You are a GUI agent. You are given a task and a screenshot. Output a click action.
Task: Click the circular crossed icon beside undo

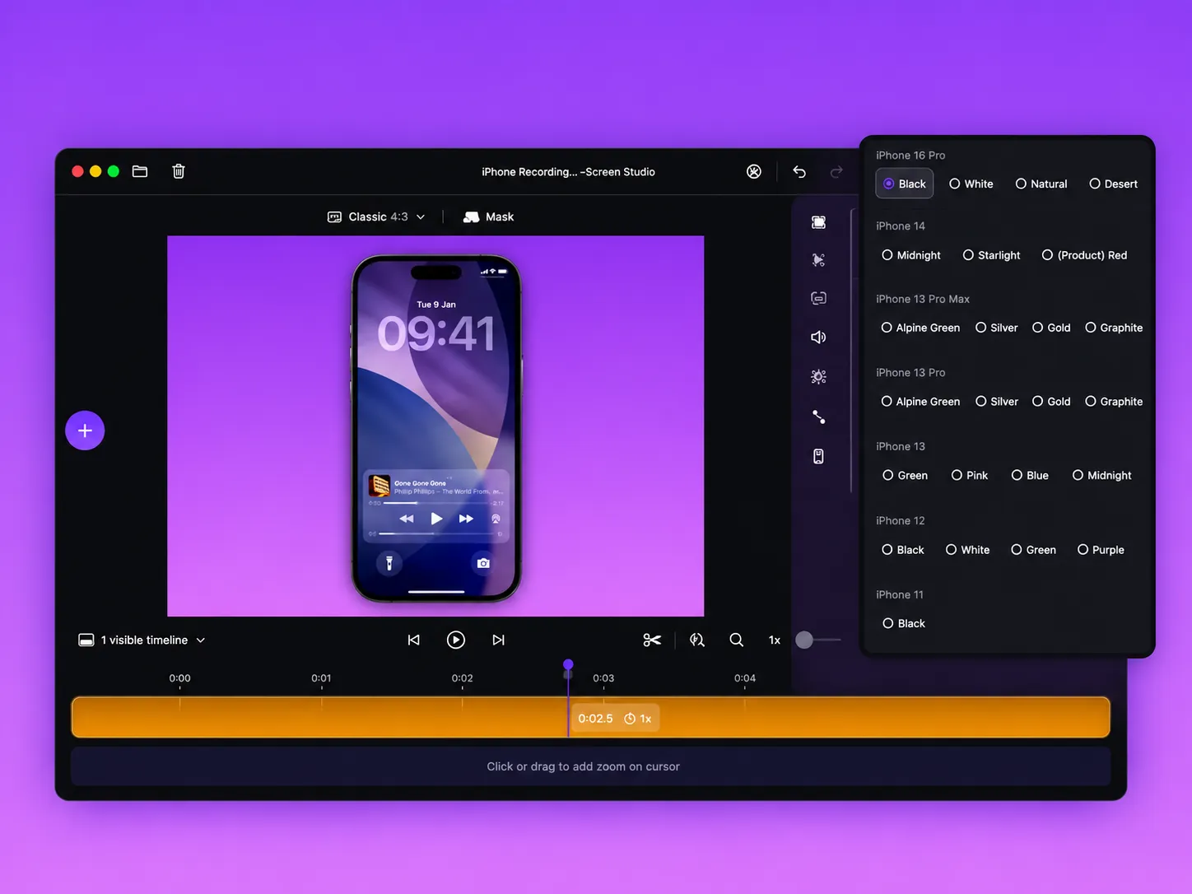(754, 171)
